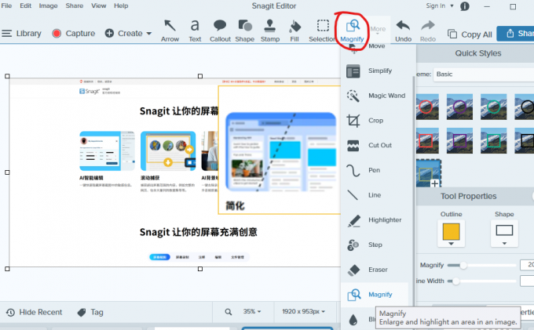Choose Magnify from the More dropdown list
Screen dimensions: 534x330
click(x=375, y=295)
